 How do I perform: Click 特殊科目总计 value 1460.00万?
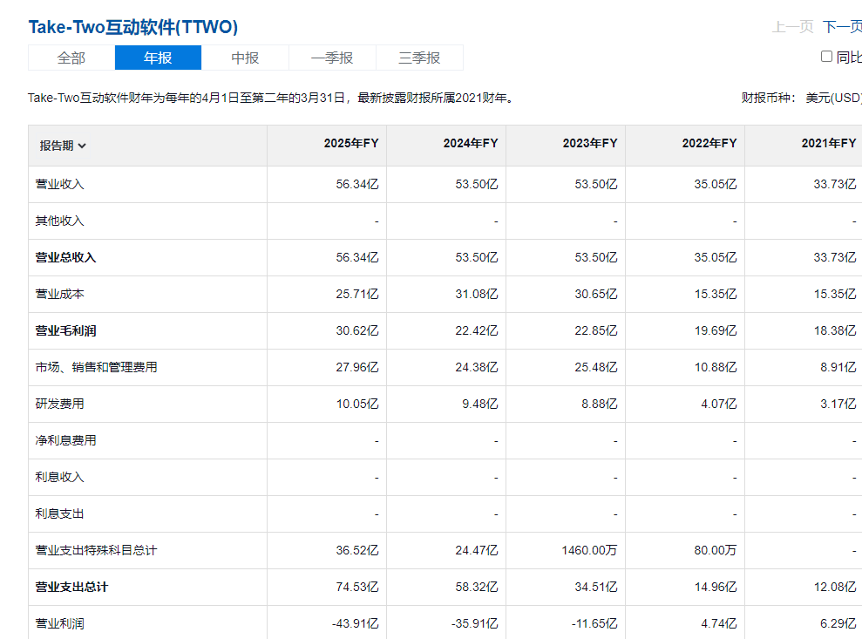click(589, 550)
